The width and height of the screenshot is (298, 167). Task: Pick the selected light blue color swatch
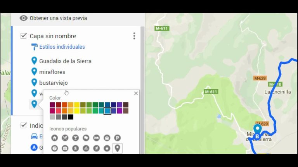point(107,111)
